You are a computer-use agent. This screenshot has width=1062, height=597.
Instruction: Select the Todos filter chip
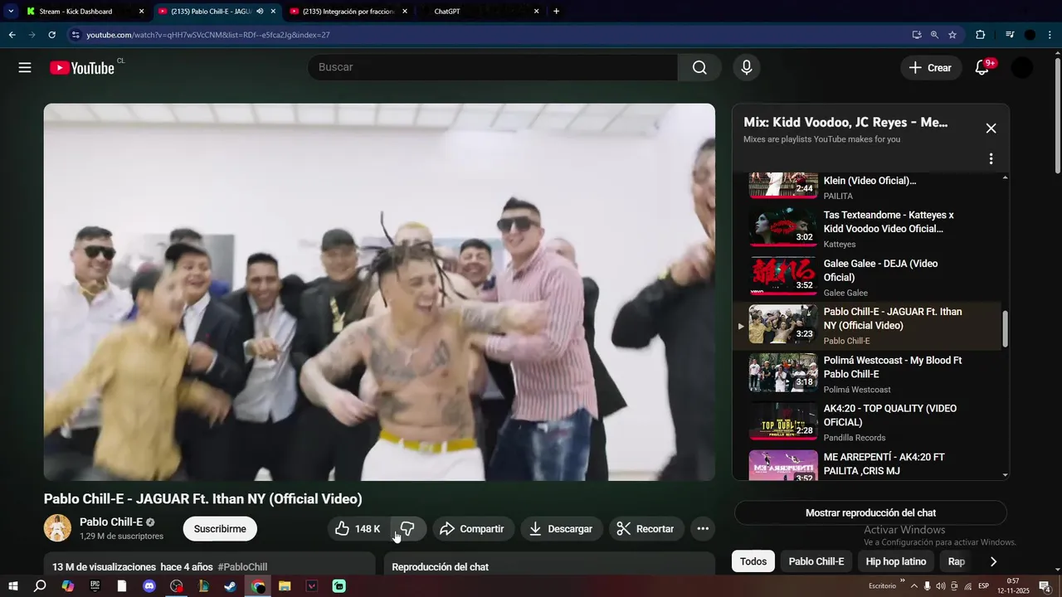(753, 561)
